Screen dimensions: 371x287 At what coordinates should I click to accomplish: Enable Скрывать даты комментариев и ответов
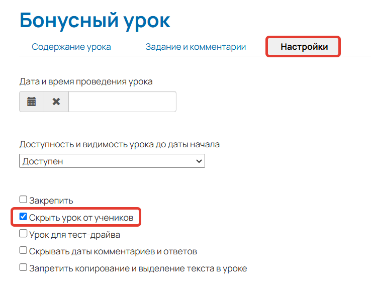pyautogui.click(x=23, y=250)
